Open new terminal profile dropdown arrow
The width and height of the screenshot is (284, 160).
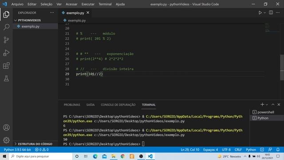tap(267, 105)
